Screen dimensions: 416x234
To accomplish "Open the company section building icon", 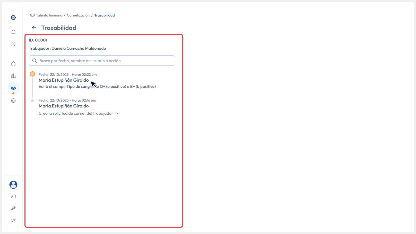I will coord(13,76).
